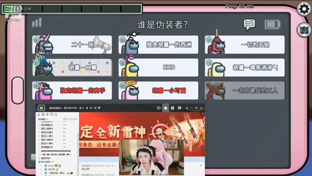Click the green total tasks progress bar
312x176 pixels.
point(72,9)
